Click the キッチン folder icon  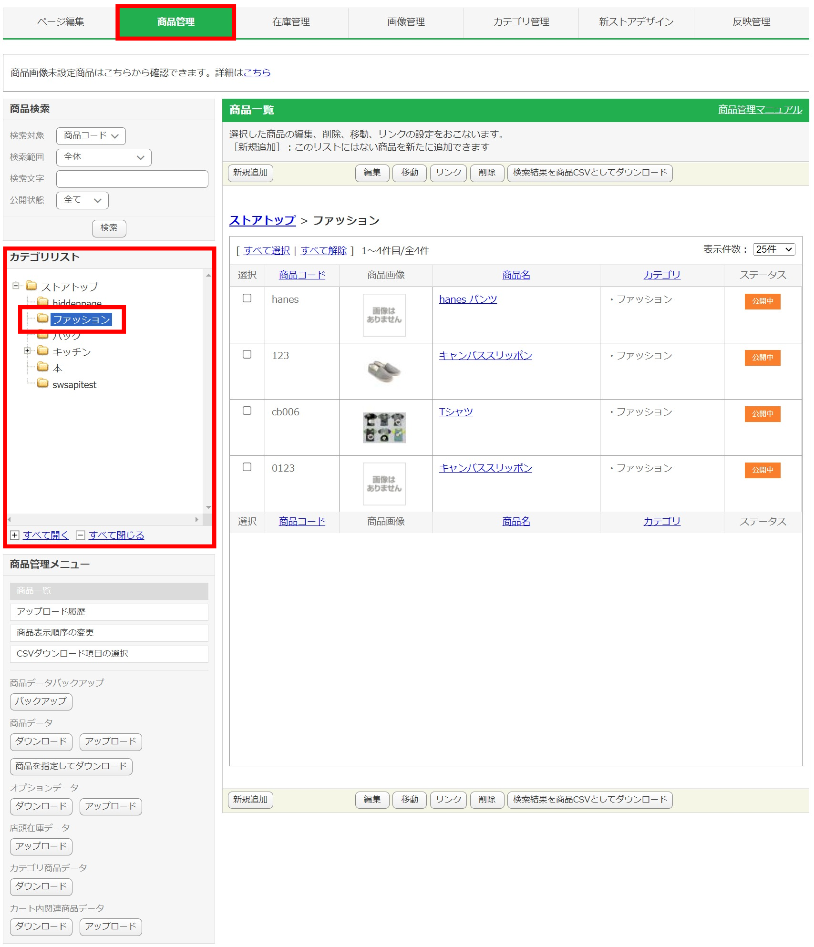(x=43, y=350)
